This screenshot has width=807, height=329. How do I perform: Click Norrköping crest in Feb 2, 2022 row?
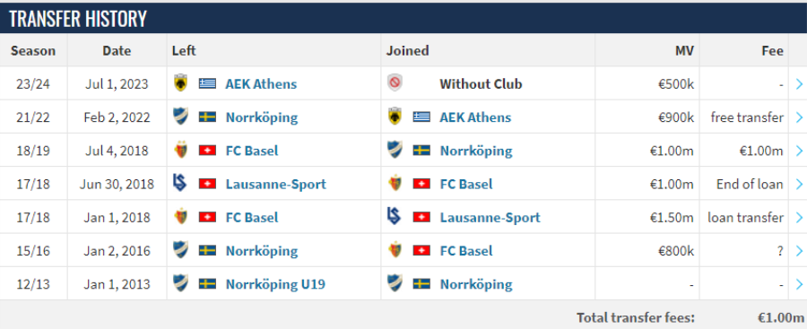pyautogui.click(x=180, y=117)
